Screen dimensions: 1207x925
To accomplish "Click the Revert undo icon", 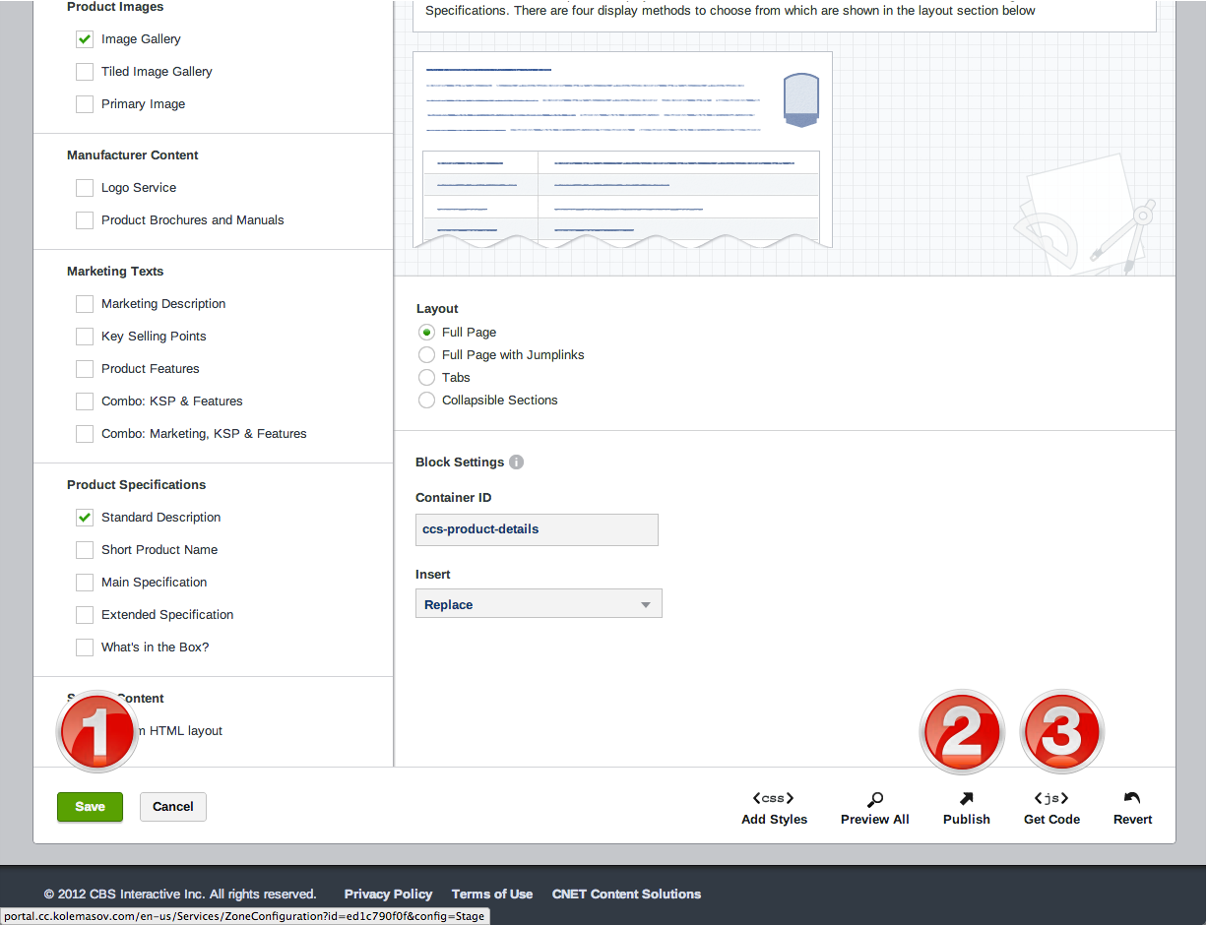I will pyautogui.click(x=1132, y=798).
